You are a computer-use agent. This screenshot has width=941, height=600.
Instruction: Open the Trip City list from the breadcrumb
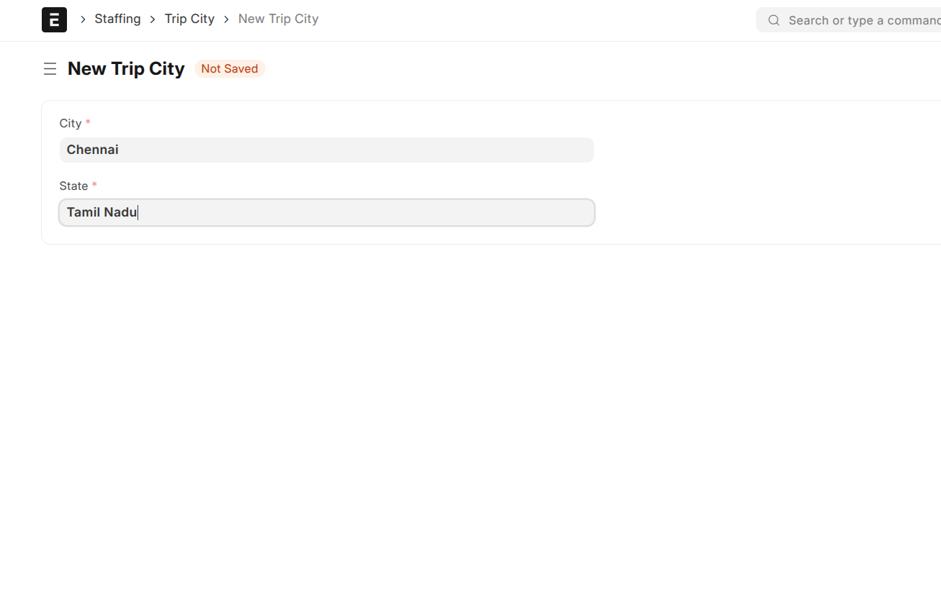coord(189,19)
